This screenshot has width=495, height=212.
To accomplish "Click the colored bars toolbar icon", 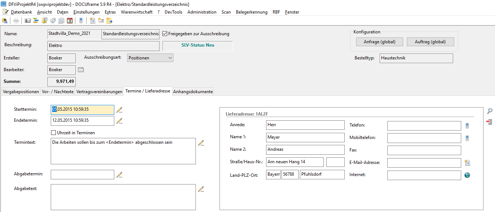I will click(x=36, y=21).
